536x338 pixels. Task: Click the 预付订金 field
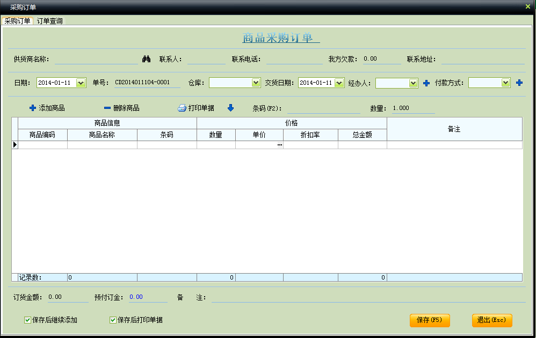pos(148,297)
